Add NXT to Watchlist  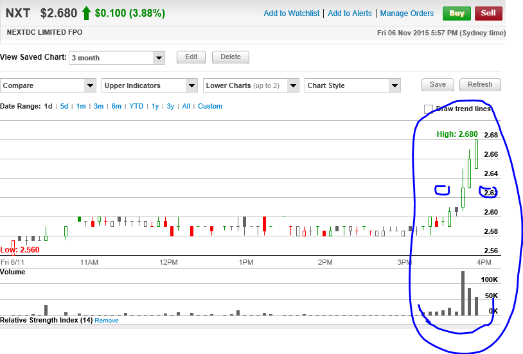click(292, 13)
